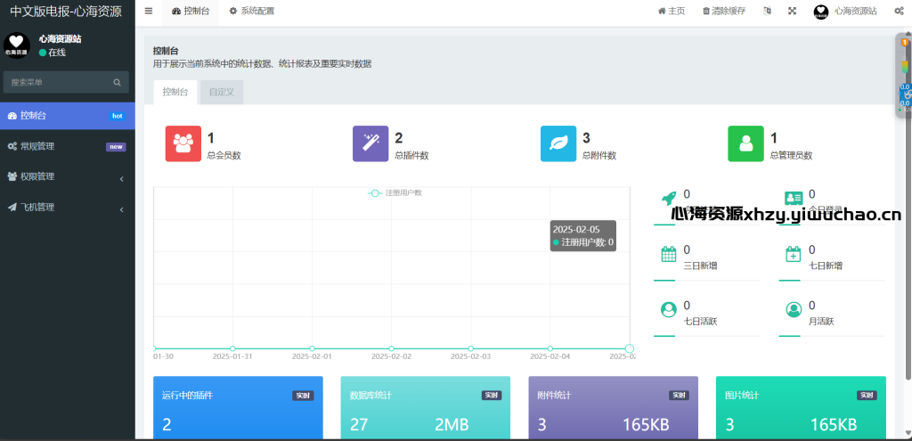Click the 总附件数 label
The height and width of the screenshot is (441, 912).
[599, 155]
